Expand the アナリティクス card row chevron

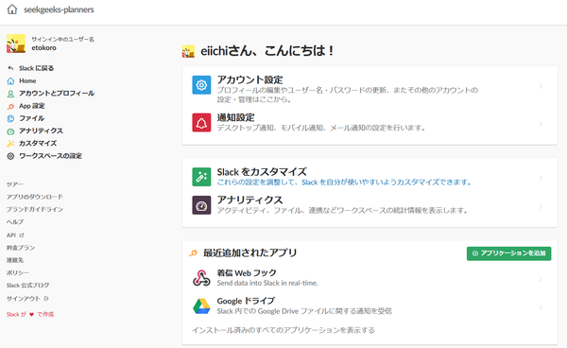coord(541,206)
